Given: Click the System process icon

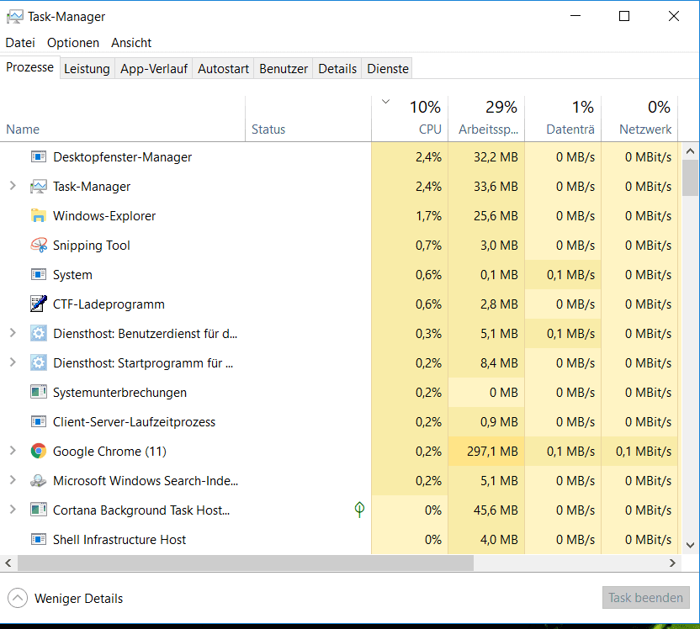Looking at the screenshot, I should [39, 274].
